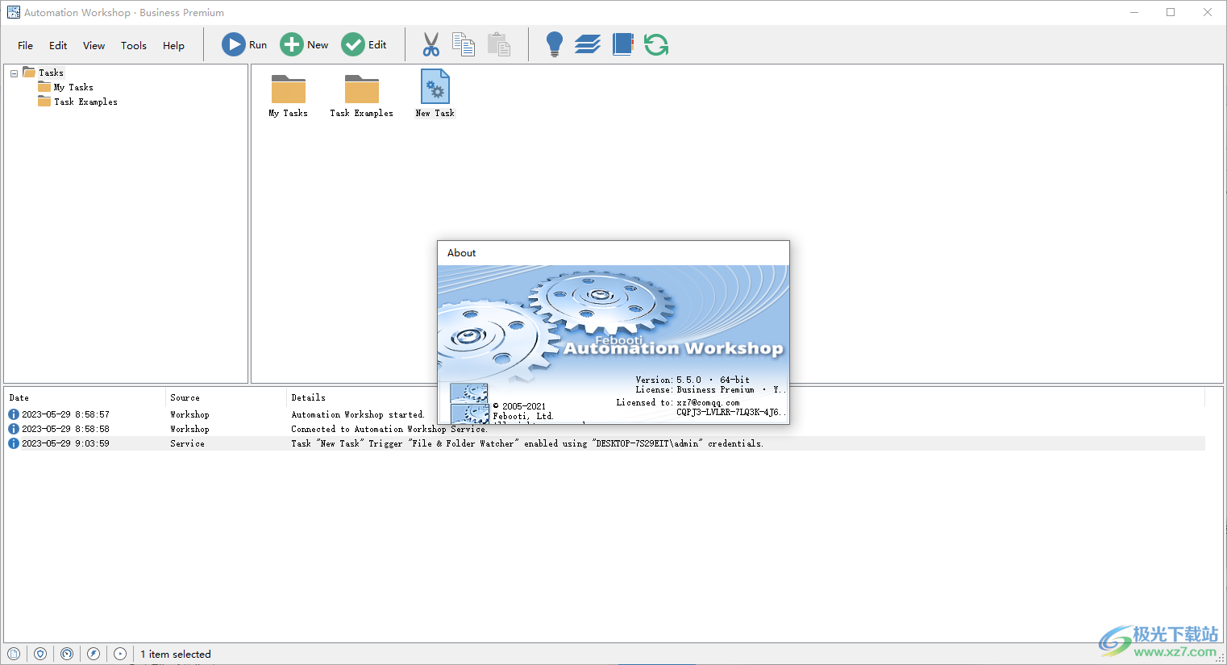Select log entry at 8:58:57
The image size is (1227, 665).
(x=606, y=414)
